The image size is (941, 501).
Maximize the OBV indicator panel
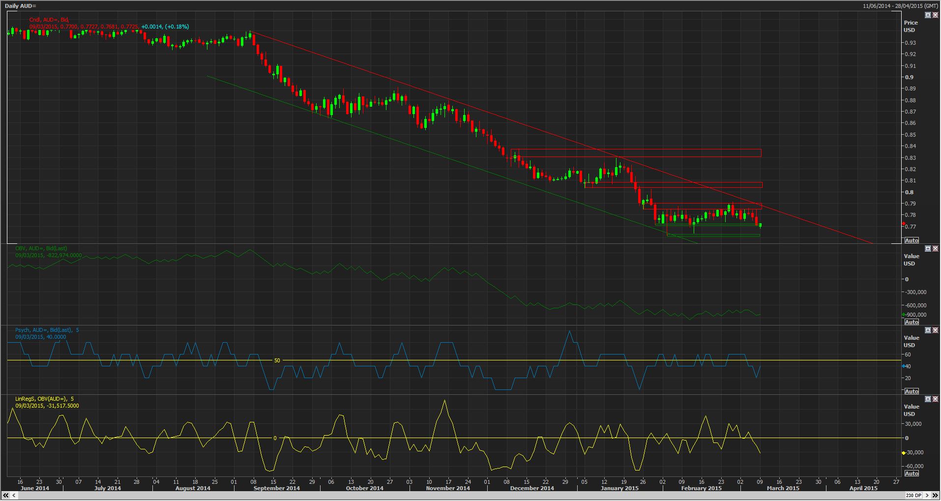click(928, 249)
